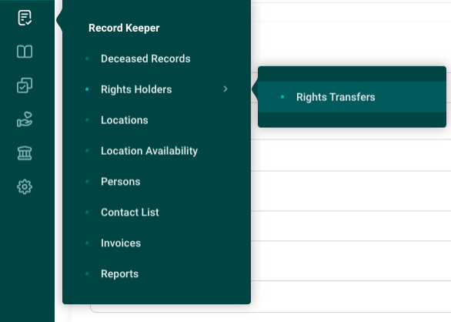Open settings gear icon in the sidebar
This screenshot has height=322, width=451.
(x=25, y=187)
